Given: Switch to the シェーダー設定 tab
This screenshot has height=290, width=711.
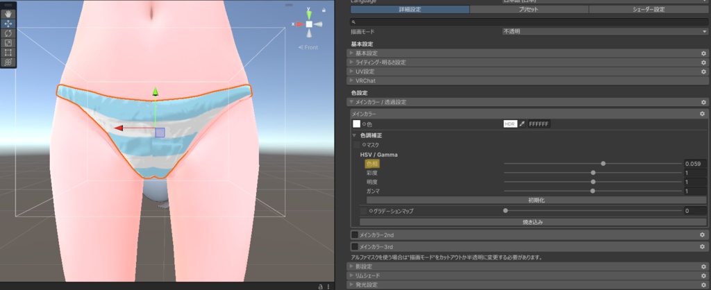Looking at the screenshot, I should click(649, 10).
